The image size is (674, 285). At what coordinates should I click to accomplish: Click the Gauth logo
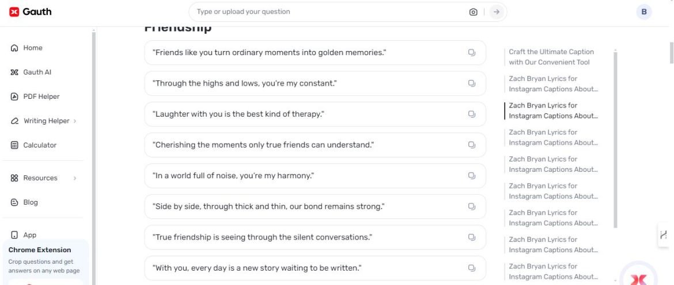(31, 11)
